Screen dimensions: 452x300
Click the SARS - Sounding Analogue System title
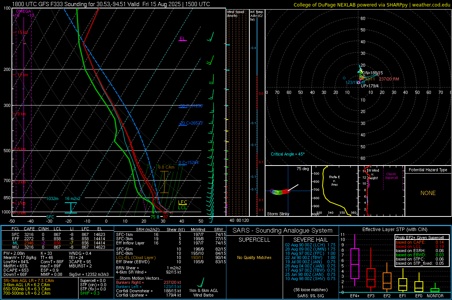coord(282,231)
